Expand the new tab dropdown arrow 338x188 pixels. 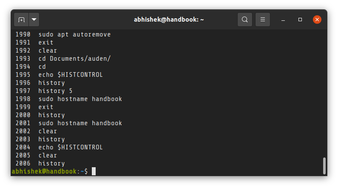[34, 20]
